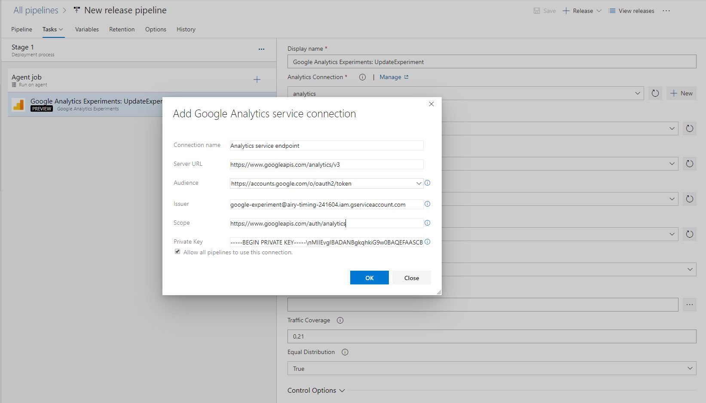706x403 pixels.
Task: Open the analytics connection dropdown
Action: [x=465, y=93]
